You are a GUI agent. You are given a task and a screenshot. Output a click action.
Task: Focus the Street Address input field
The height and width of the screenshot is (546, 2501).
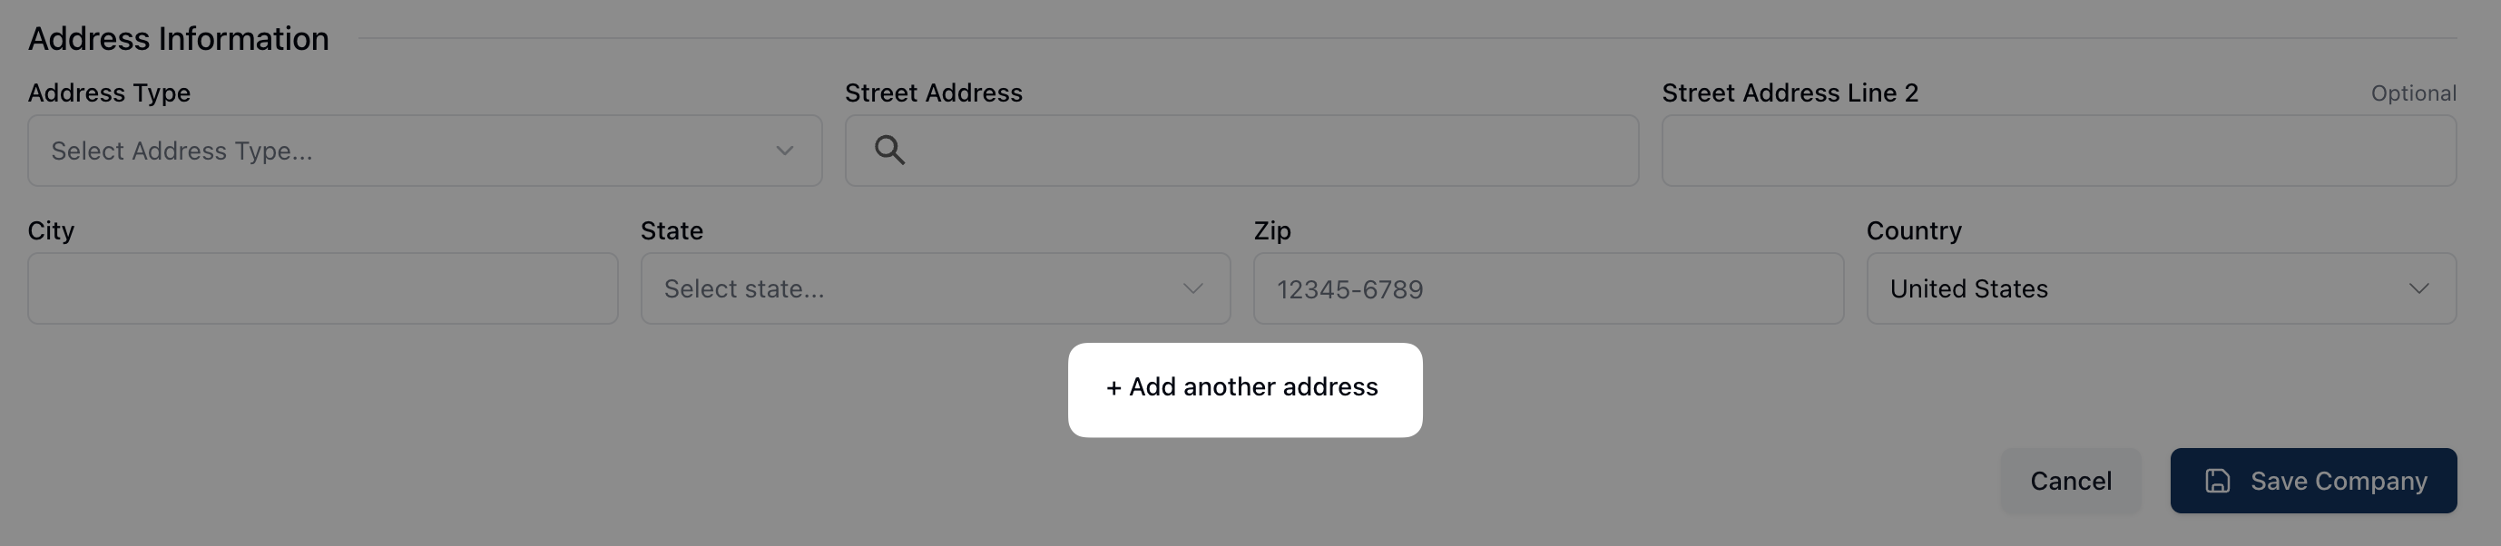point(1262,151)
